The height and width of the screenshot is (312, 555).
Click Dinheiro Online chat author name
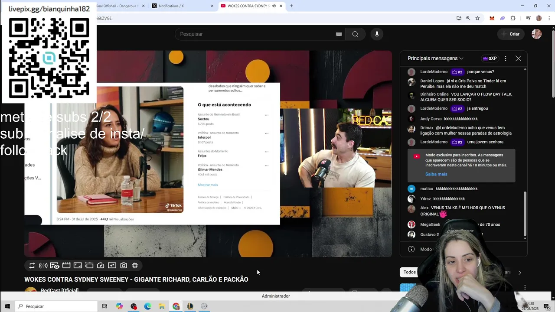pyautogui.click(x=434, y=94)
